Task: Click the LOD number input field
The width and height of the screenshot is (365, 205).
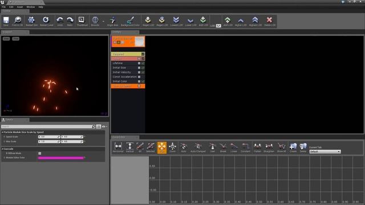Action: point(218,26)
